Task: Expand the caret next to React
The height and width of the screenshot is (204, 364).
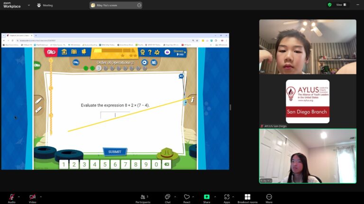Action: tap(193, 197)
